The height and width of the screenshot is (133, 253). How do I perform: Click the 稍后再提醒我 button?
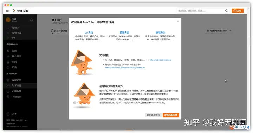(153, 115)
